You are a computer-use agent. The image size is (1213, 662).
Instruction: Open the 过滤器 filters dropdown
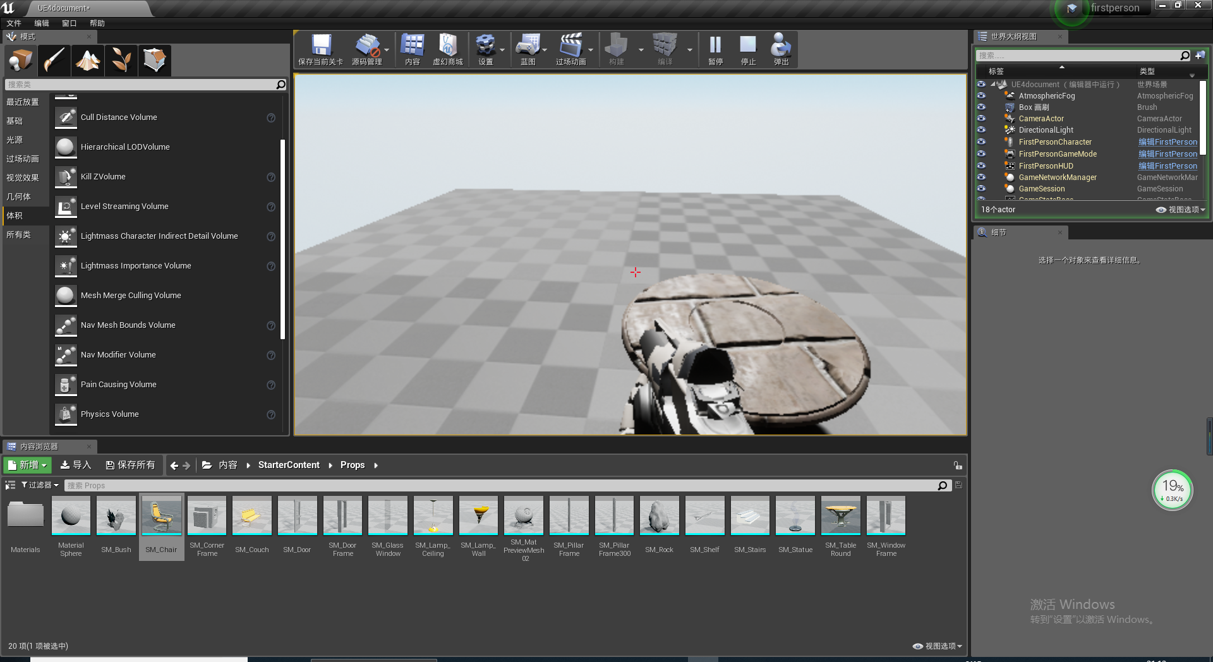click(x=40, y=485)
